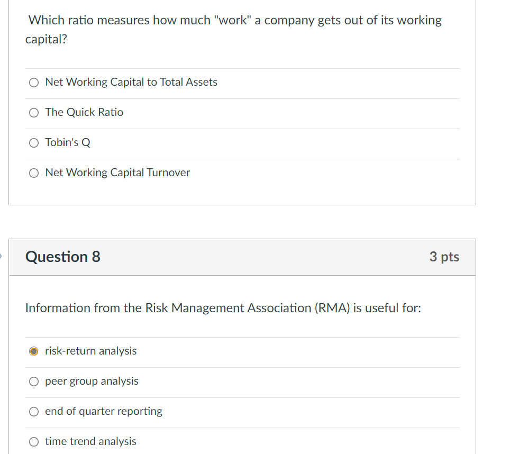
Task: Click the 'The Quick Ratio' answer label
Action: click(84, 112)
